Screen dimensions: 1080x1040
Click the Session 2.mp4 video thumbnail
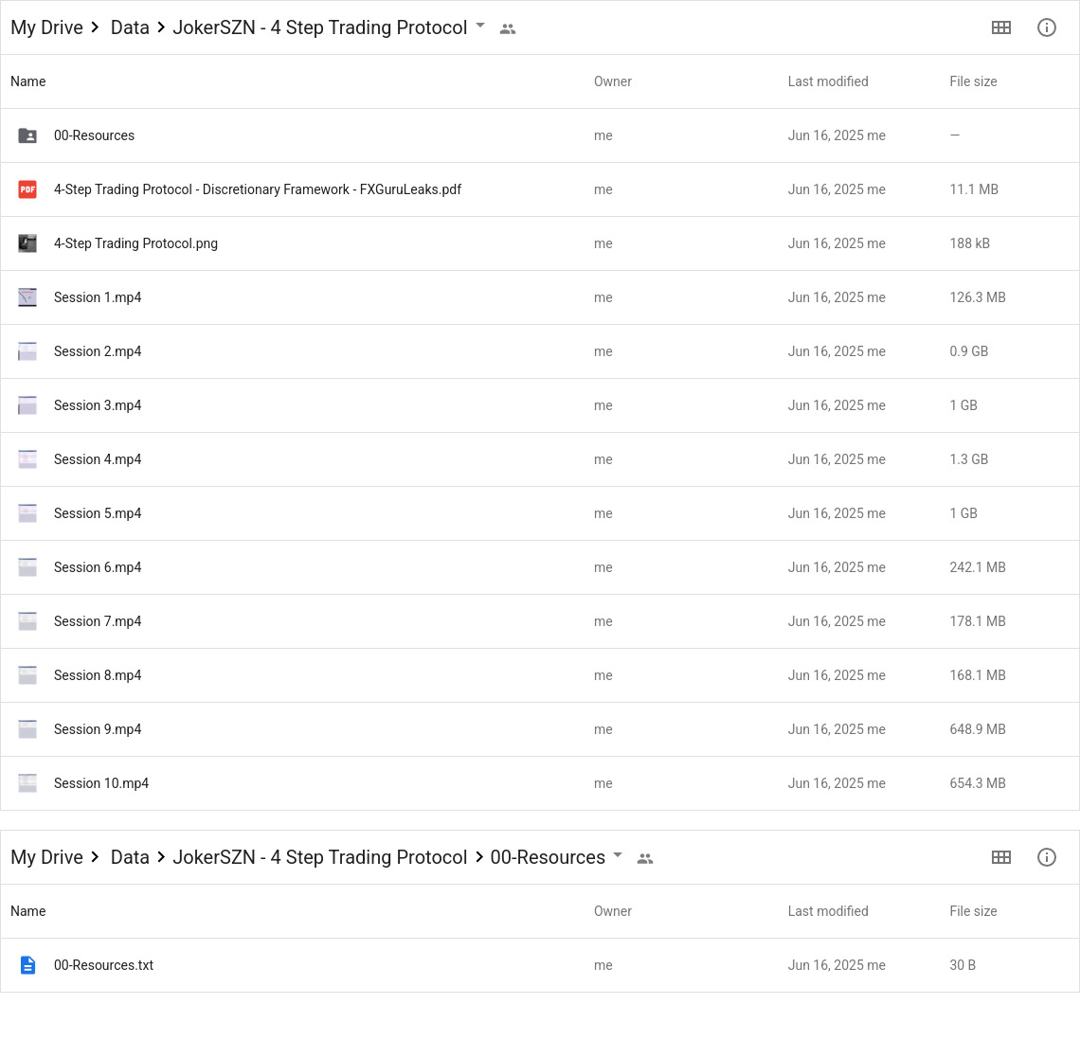(27, 351)
